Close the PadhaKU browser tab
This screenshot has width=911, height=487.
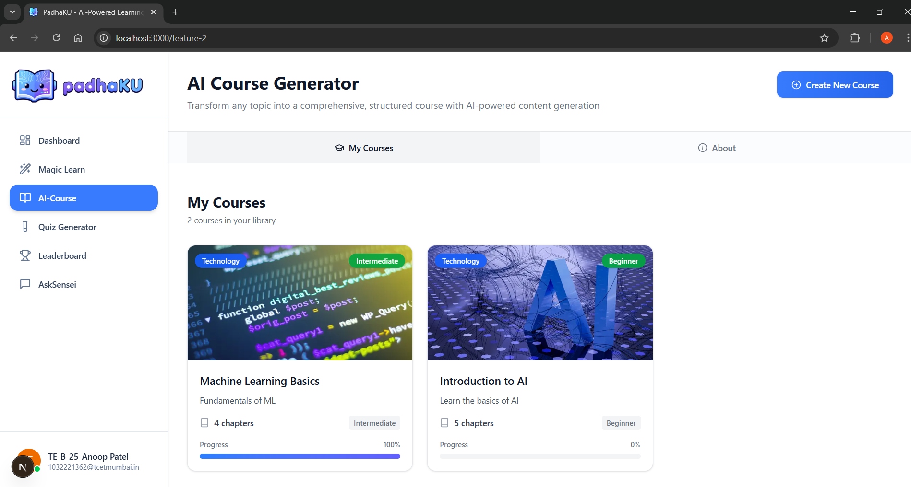pyautogui.click(x=154, y=12)
